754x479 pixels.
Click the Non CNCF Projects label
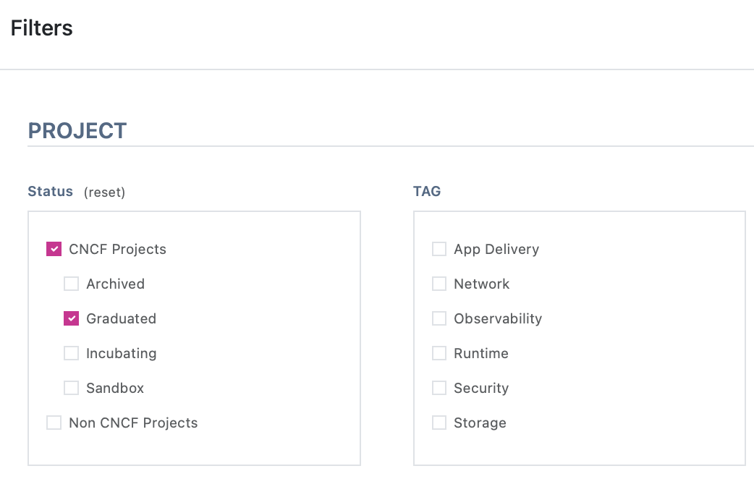[x=133, y=423]
